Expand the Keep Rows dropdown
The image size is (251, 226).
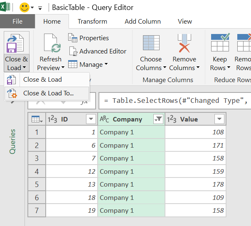pos(229,67)
